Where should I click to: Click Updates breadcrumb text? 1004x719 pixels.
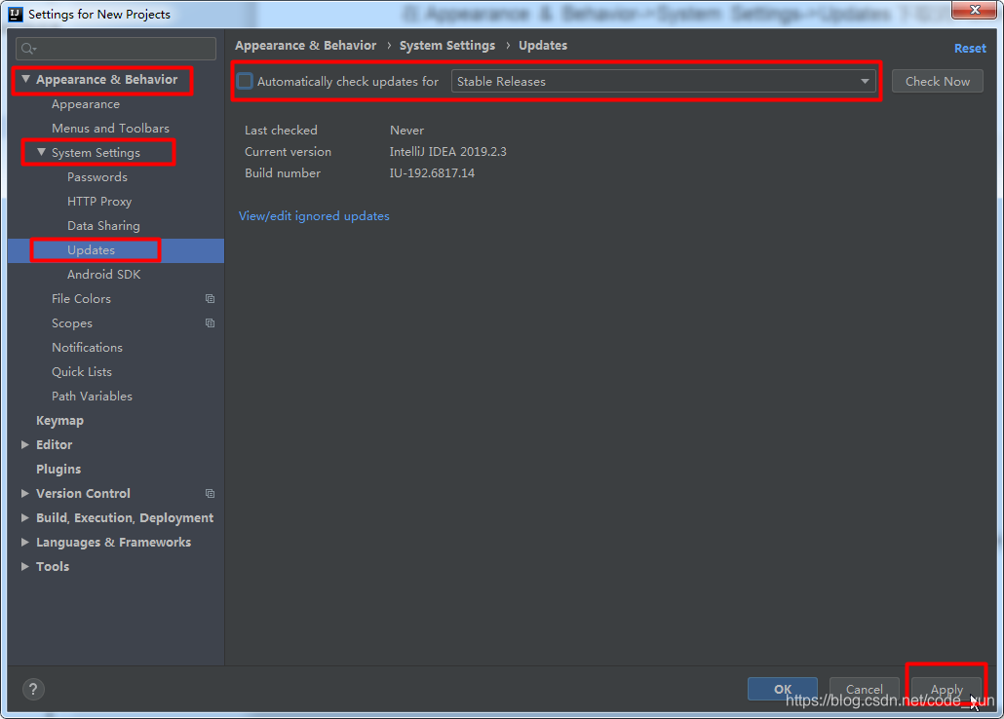tap(543, 46)
